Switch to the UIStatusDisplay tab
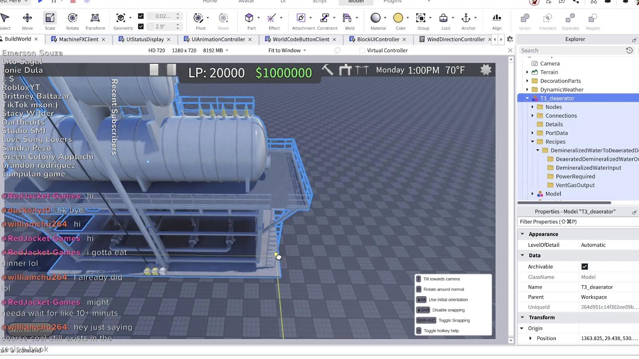639x359 pixels. [145, 39]
